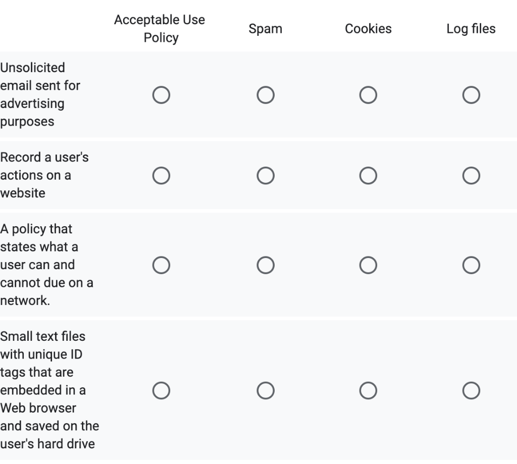Image resolution: width=517 pixels, height=464 pixels.
Task: Pick Log files for unsolicited email row
Action: 471,94
